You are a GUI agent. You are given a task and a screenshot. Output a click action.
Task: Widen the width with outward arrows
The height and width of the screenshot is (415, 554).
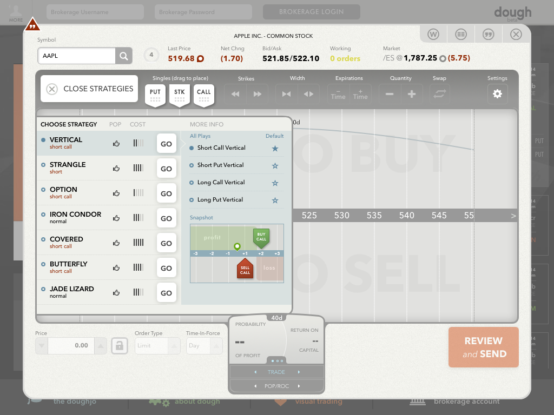pos(309,94)
